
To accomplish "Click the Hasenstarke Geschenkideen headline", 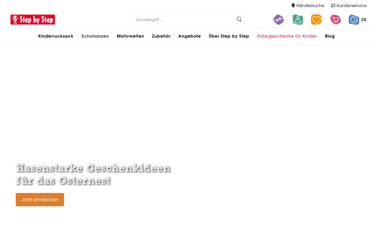I will [93, 174].
